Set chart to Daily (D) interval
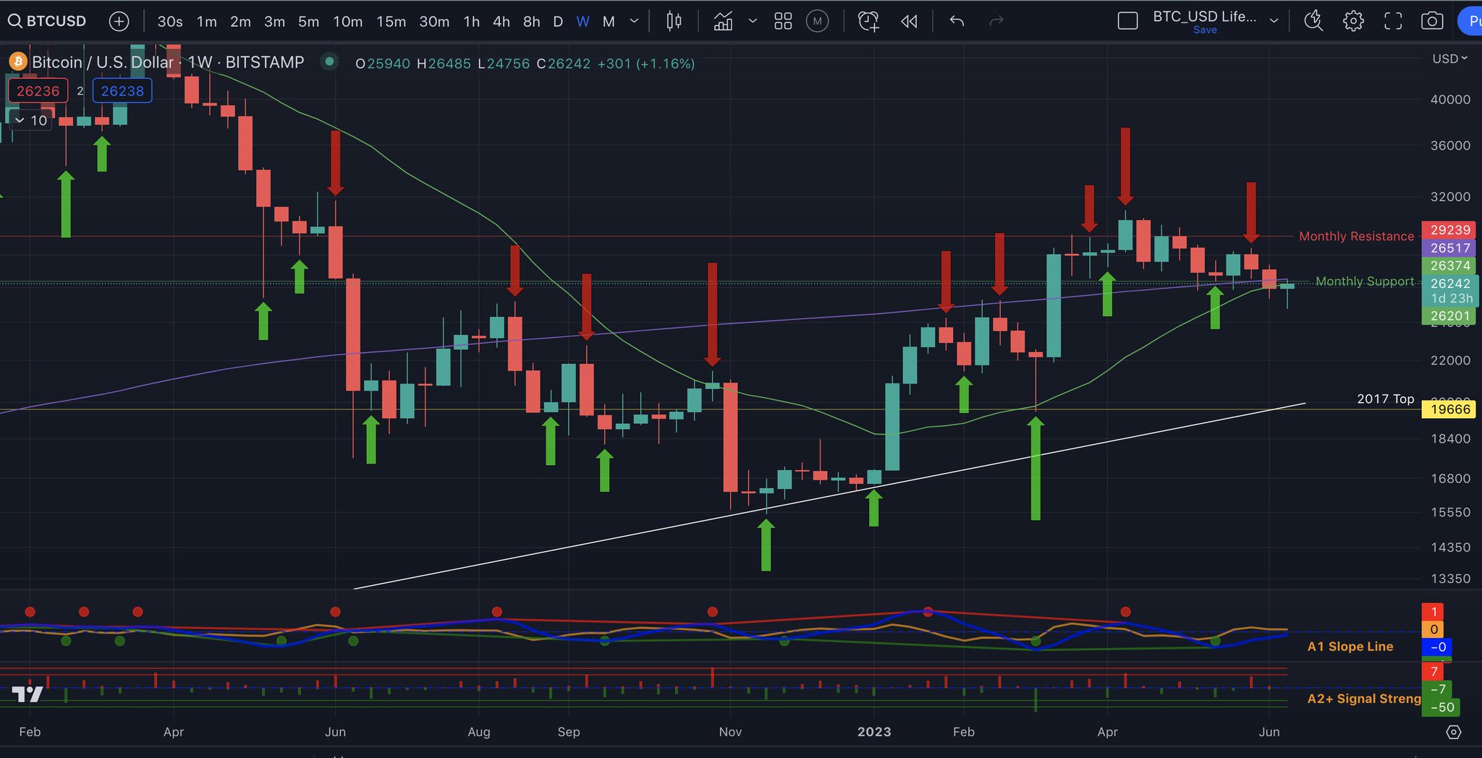This screenshot has height=758, width=1482. tap(558, 22)
